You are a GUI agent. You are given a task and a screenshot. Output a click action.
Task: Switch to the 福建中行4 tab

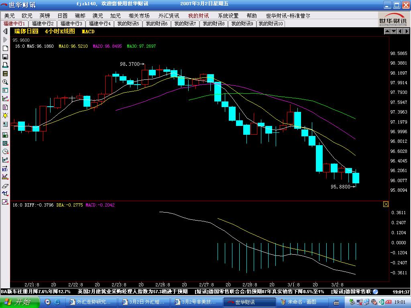pyautogui.click(x=100, y=24)
